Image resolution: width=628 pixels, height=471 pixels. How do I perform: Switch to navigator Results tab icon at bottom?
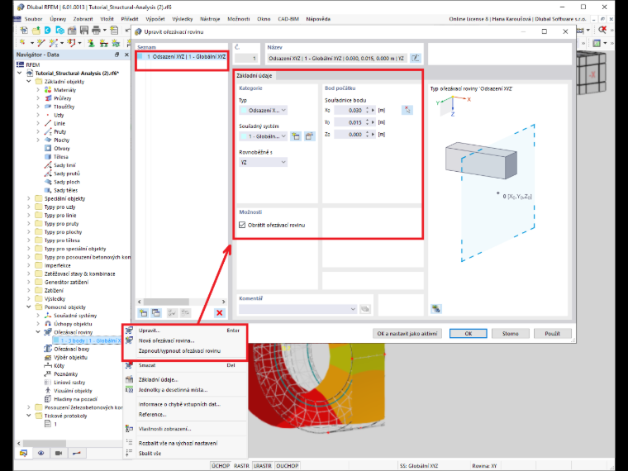click(x=76, y=453)
